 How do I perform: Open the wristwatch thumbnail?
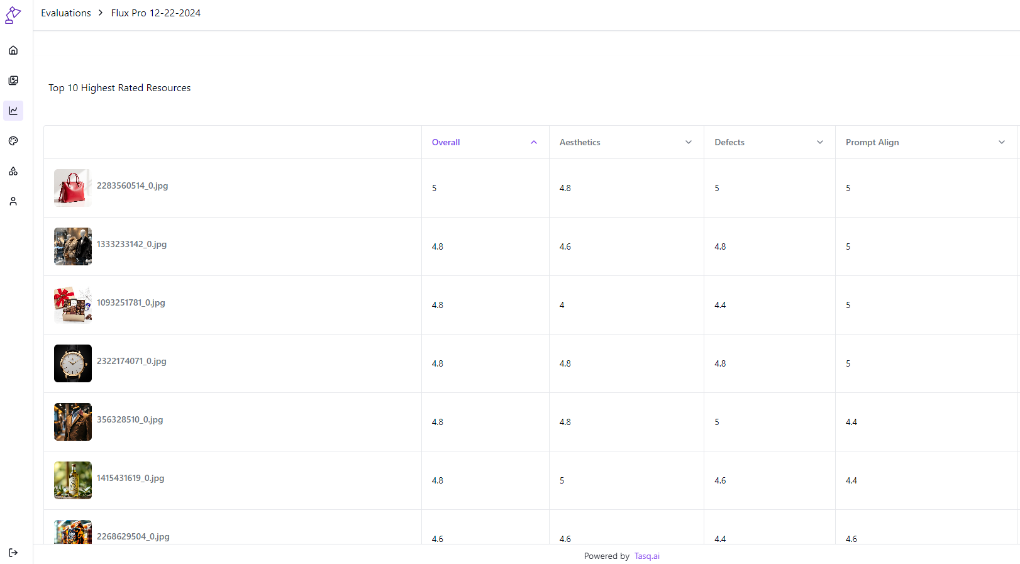tap(73, 363)
